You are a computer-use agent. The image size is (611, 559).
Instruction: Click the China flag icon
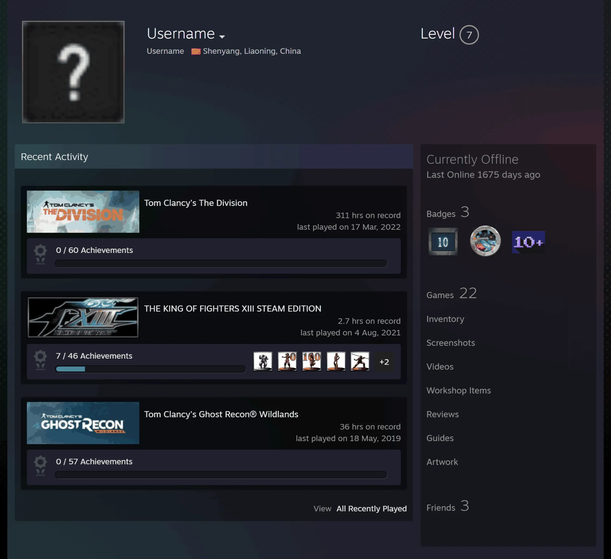[x=196, y=51]
